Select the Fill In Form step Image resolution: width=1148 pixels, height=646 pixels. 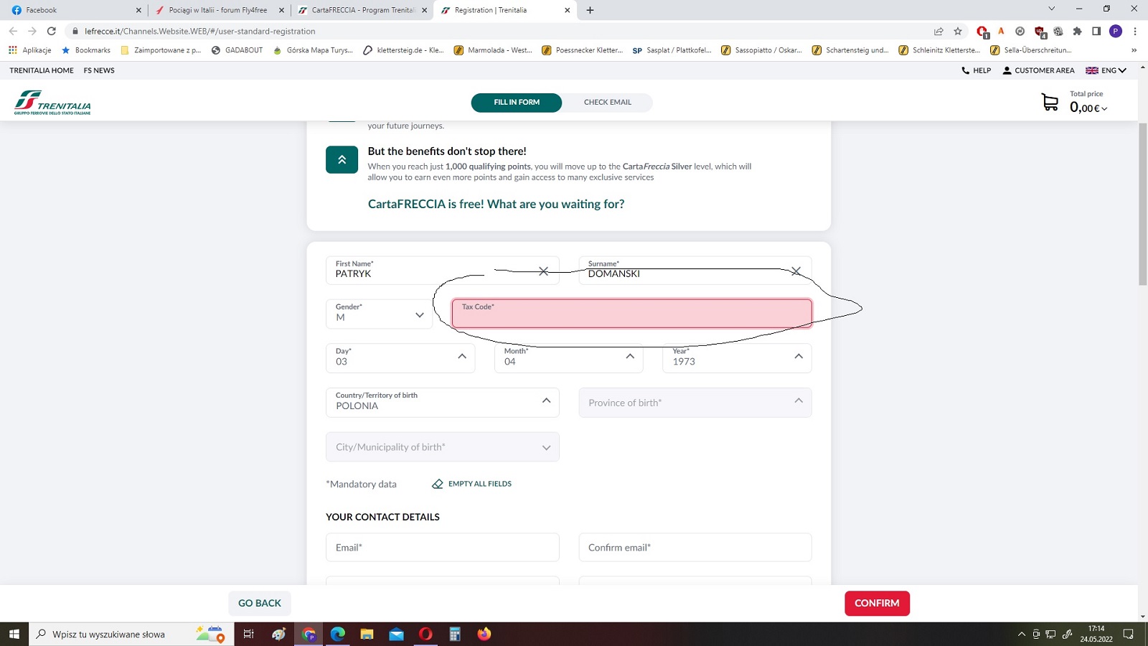[x=517, y=103]
